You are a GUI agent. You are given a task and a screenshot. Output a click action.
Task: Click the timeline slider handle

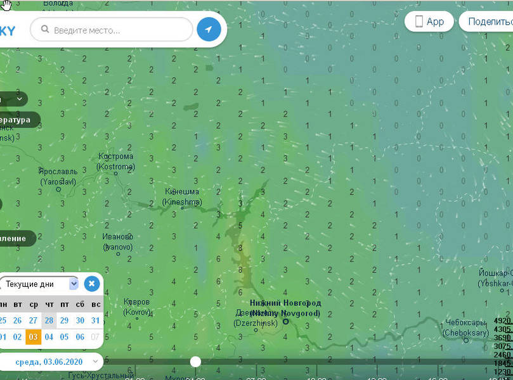click(196, 361)
